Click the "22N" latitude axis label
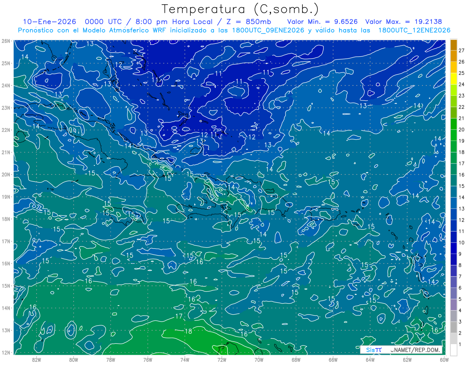 (x=6, y=130)
